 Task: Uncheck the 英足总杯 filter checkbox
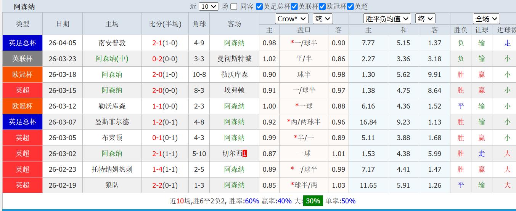259,6
